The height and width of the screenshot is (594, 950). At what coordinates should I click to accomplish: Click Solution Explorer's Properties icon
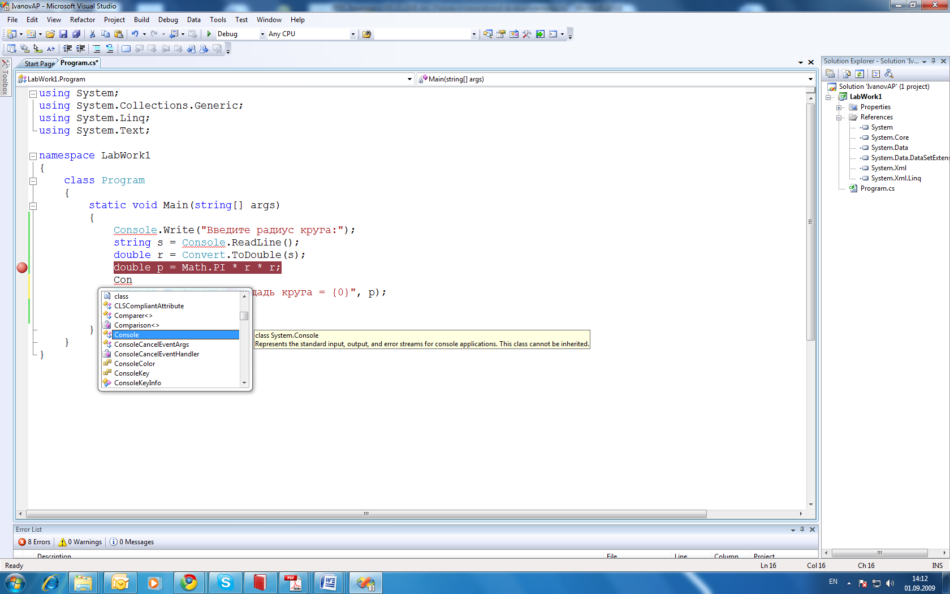[830, 74]
